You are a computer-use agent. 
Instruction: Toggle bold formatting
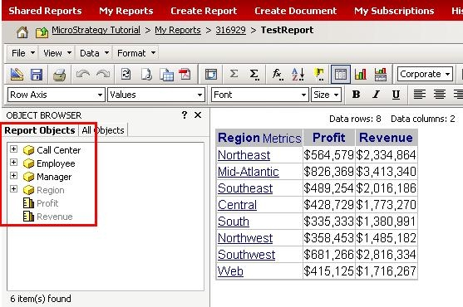point(356,95)
